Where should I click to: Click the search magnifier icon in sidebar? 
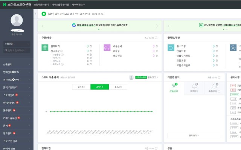click(x=6, y=50)
